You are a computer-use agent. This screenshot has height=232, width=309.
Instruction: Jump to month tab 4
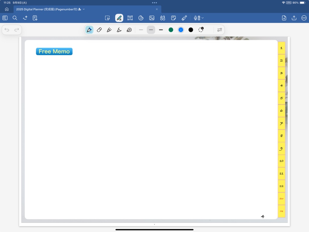tap(282, 85)
